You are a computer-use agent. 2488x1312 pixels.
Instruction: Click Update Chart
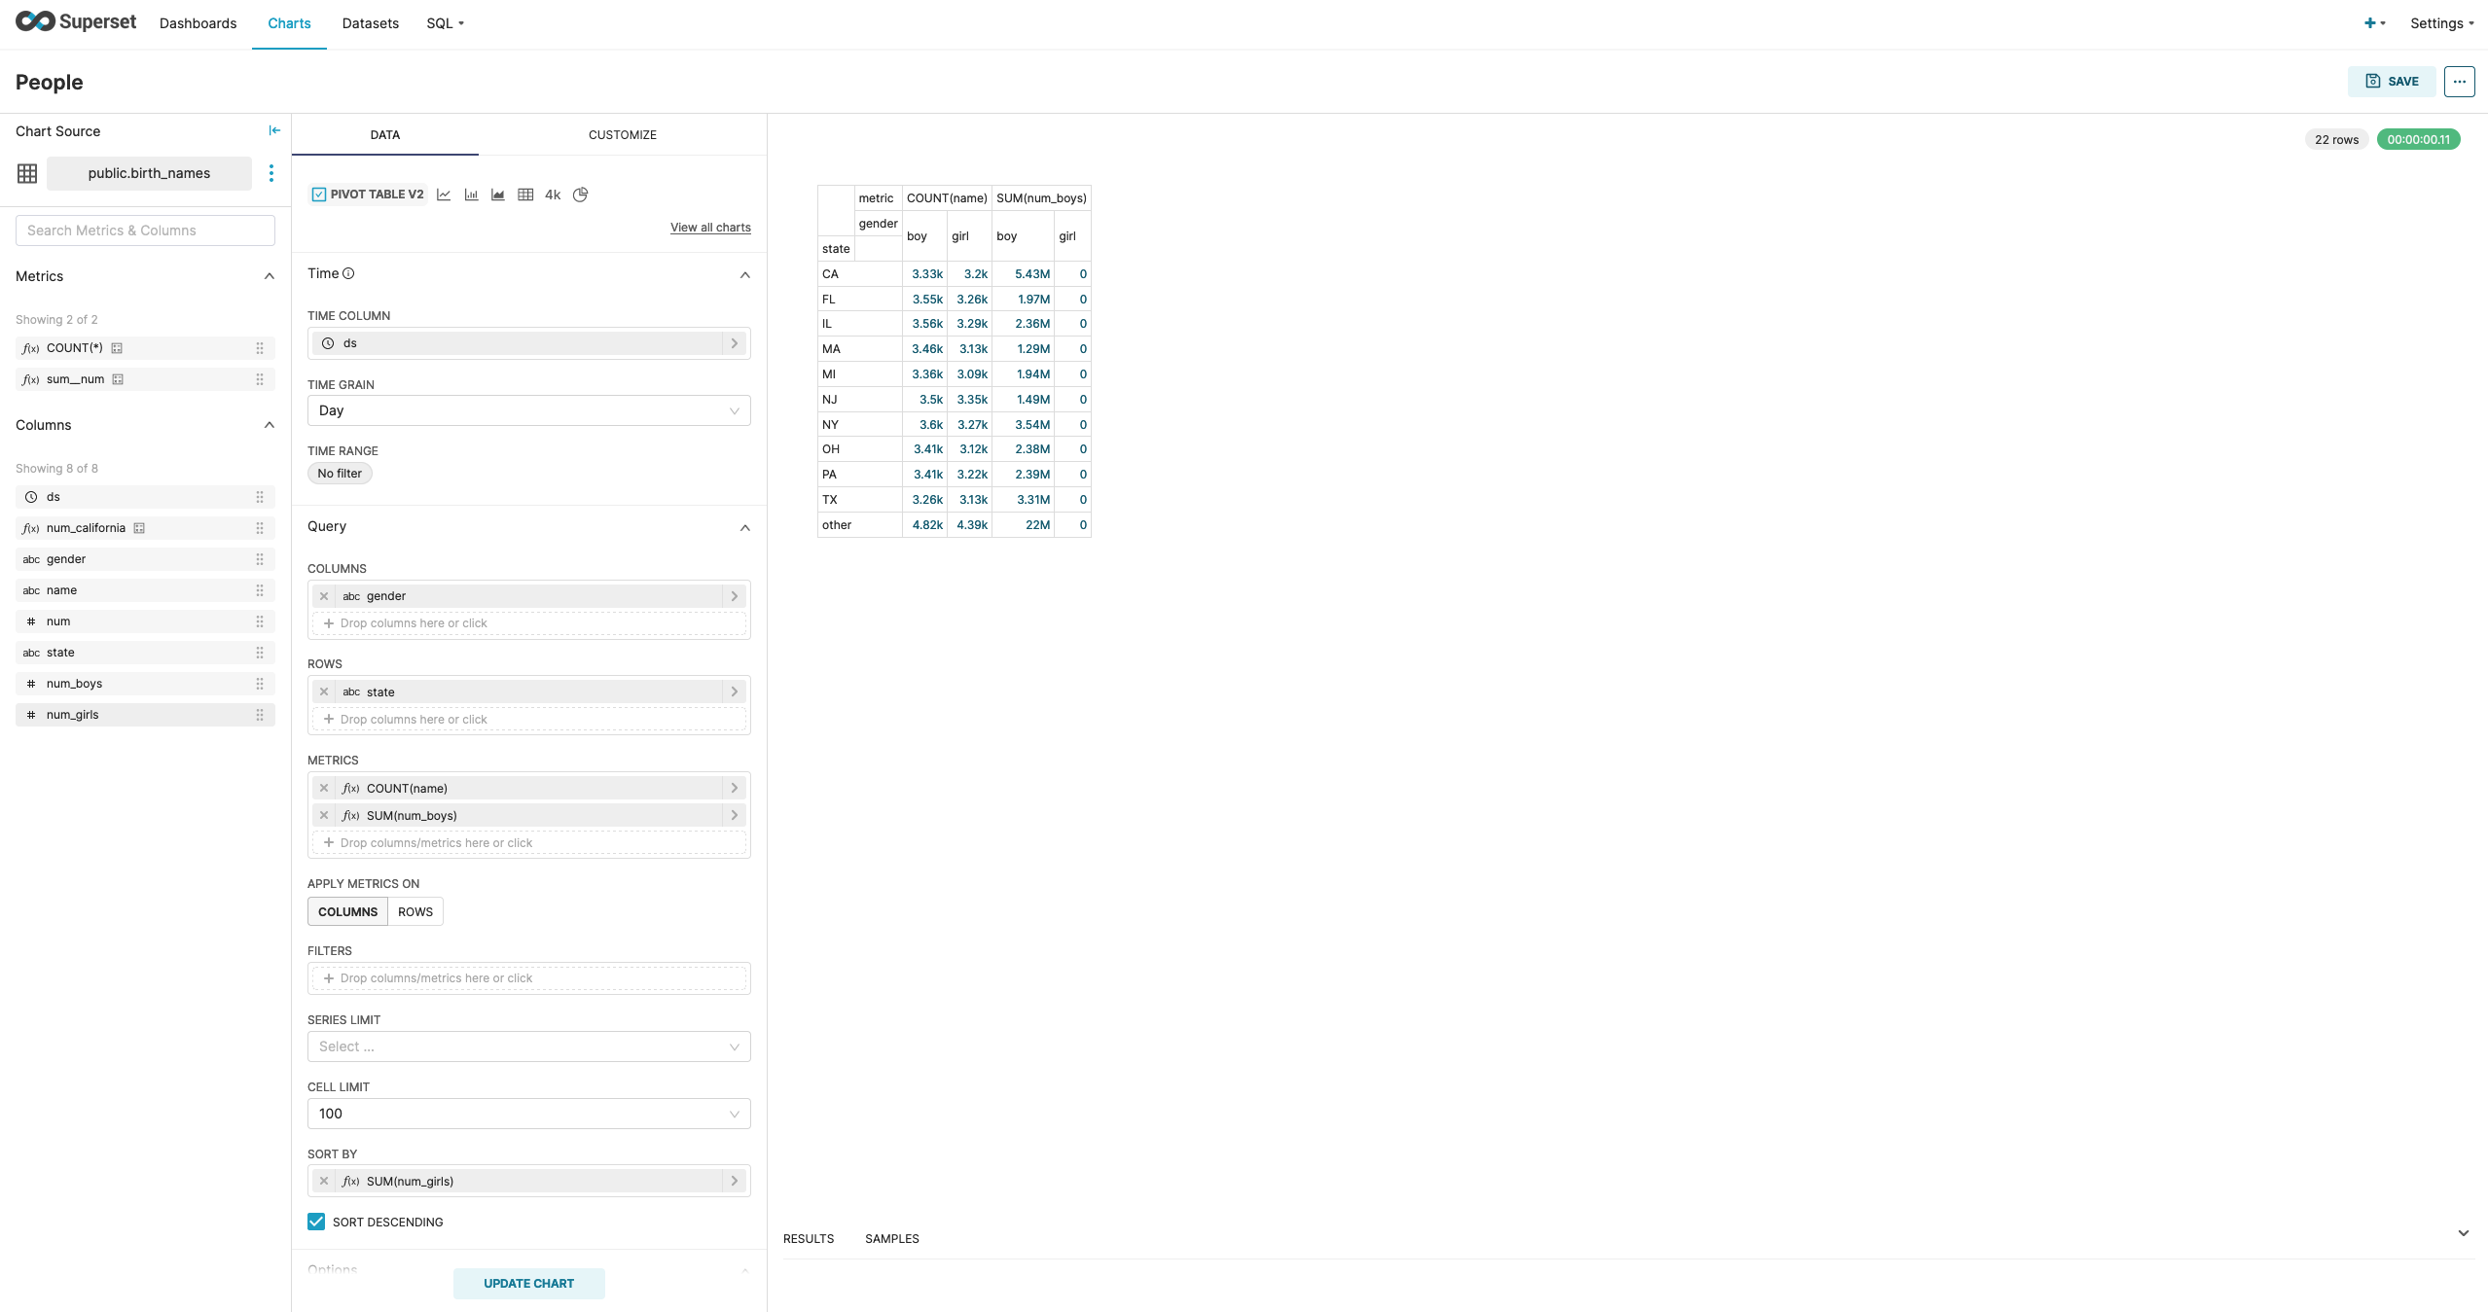click(529, 1284)
